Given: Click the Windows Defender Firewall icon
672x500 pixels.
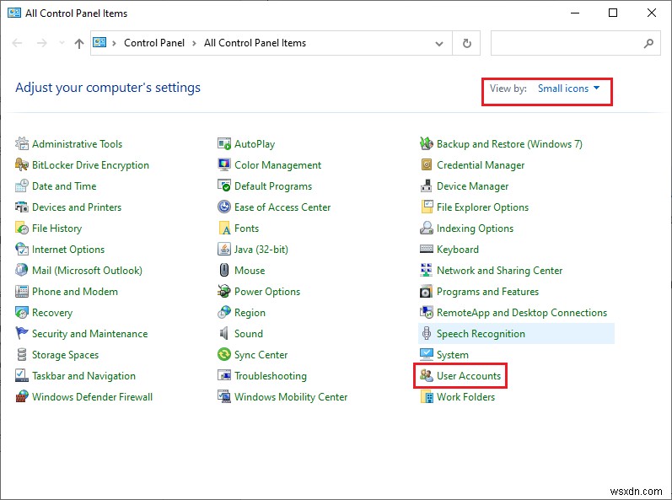Looking at the screenshot, I should tap(22, 397).
